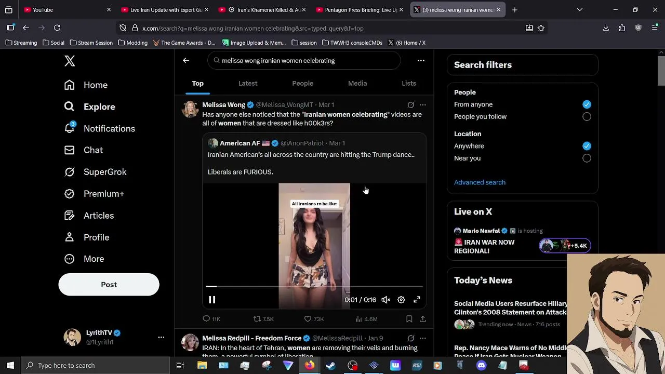Open Modding bookmarks folder
Screen dimensions: 665x374
132,43
